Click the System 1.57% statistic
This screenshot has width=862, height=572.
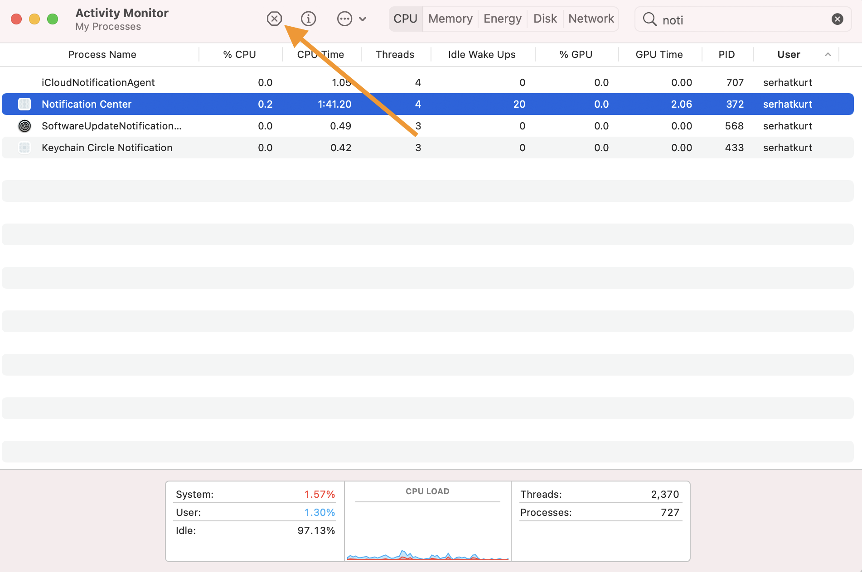coord(255,494)
